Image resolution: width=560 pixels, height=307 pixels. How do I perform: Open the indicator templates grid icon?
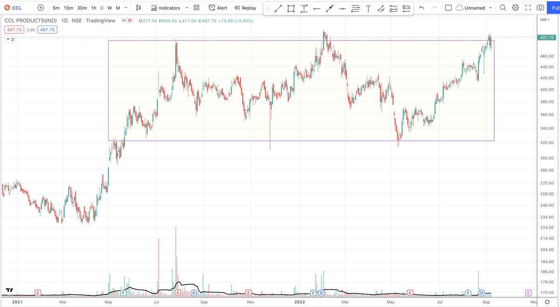pyautogui.click(x=196, y=8)
